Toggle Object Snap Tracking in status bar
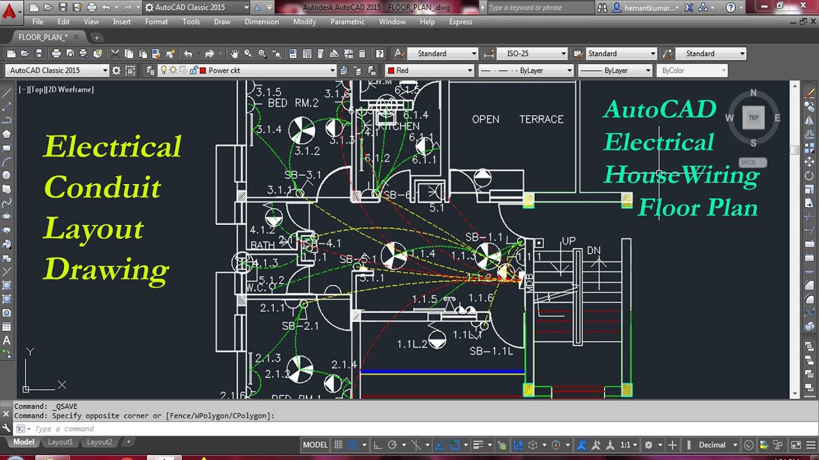This screenshot has width=819, height=460. [x=438, y=445]
